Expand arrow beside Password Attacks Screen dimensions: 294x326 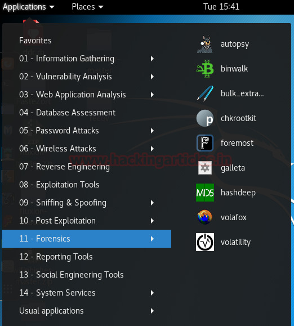tap(152, 131)
